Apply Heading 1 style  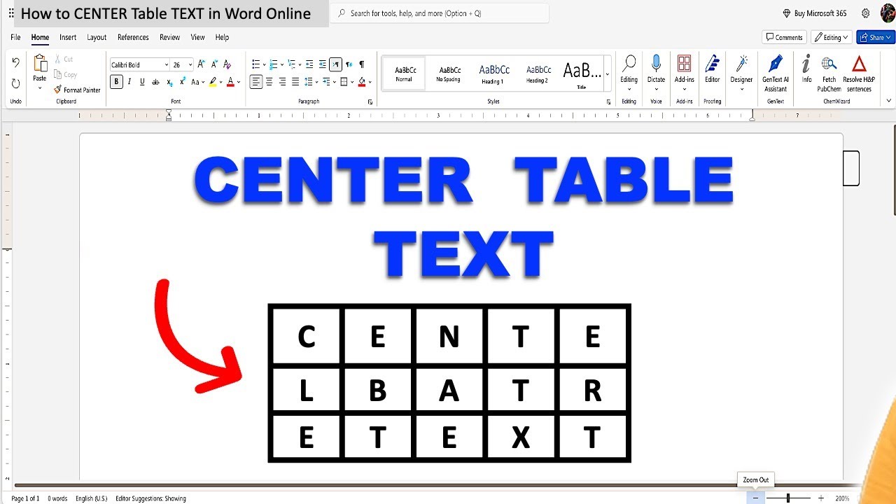coord(493,73)
